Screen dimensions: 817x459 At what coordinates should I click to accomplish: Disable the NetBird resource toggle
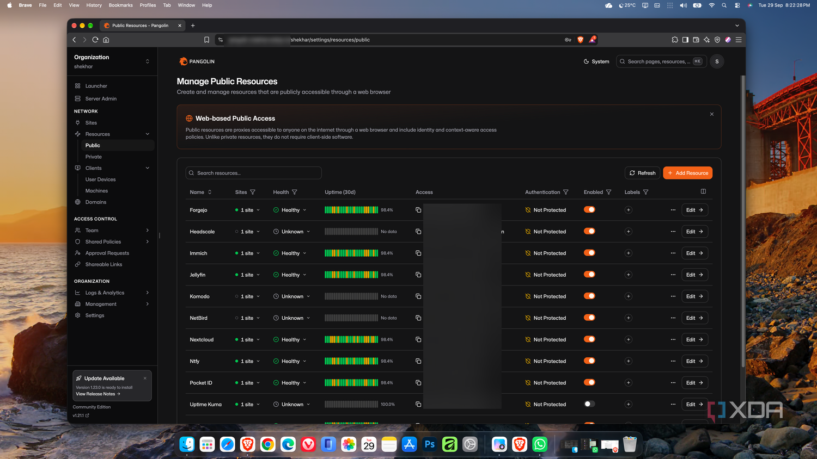(x=589, y=318)
